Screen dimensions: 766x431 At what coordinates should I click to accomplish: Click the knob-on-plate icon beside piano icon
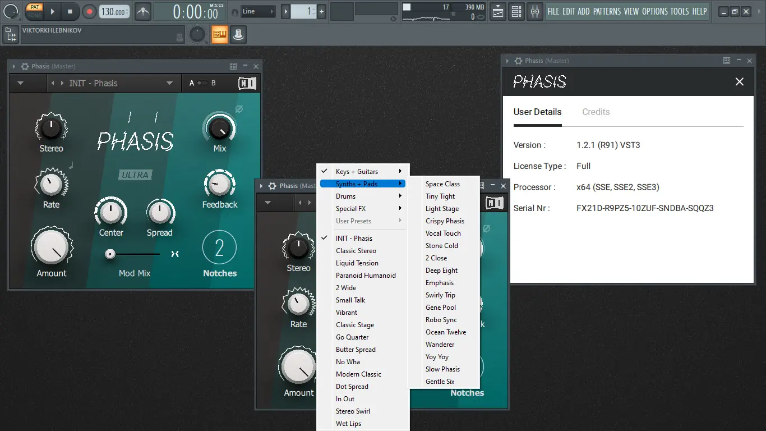[x=238, y=35]
